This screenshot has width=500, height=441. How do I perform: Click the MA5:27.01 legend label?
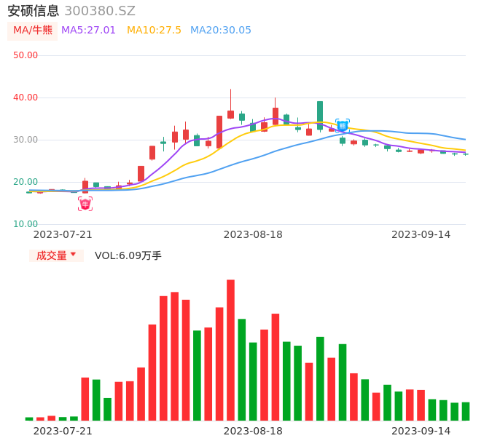(x=88, y=31)
